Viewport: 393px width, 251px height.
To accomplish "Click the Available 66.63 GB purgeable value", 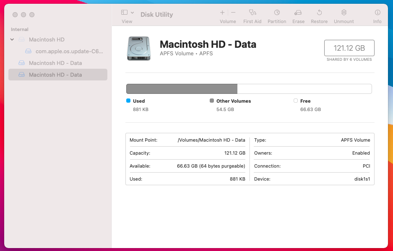I will click(211, 166).
